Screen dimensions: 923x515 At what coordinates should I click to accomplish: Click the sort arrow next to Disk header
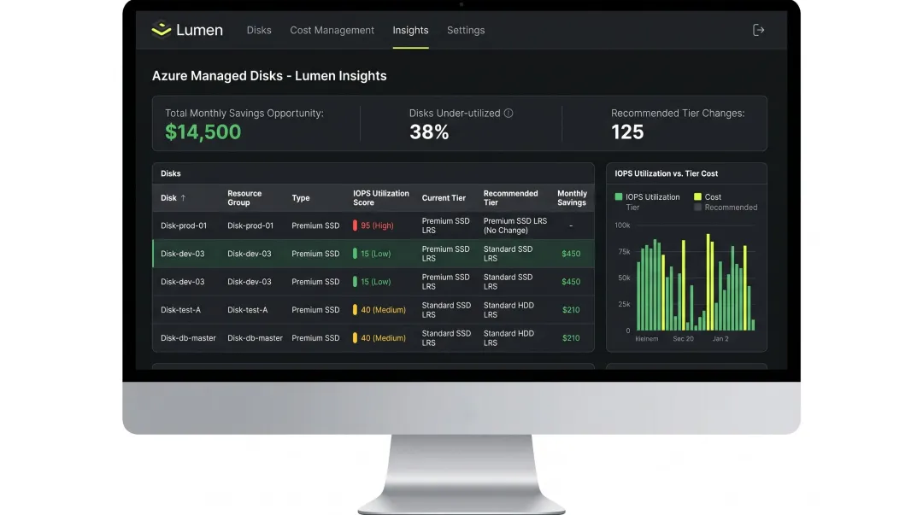pos(183,198)
